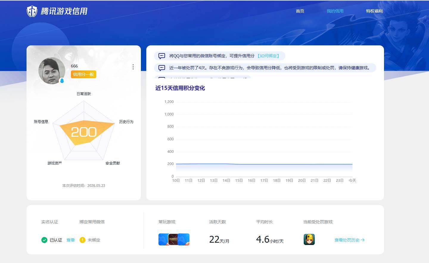Click the 200 credit score in radar chart
The image size is (429, 263).
(84, 132)
